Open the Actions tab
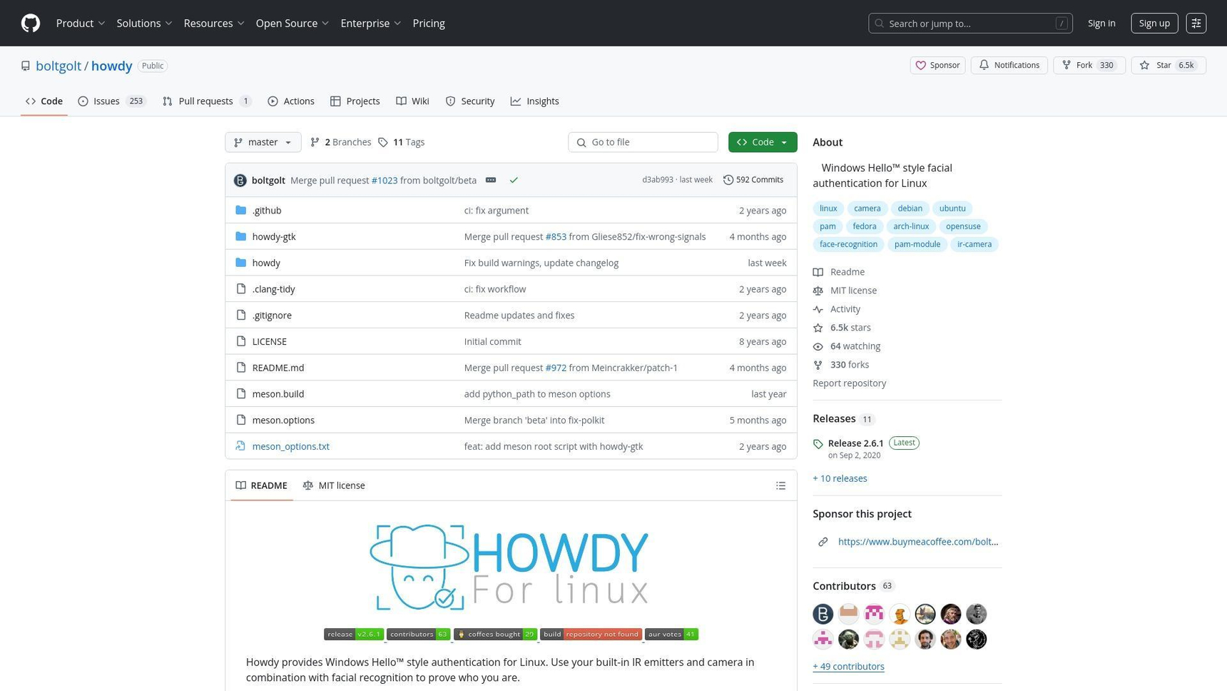Viewport: 1227px width, 691px height. click(291, 101)
